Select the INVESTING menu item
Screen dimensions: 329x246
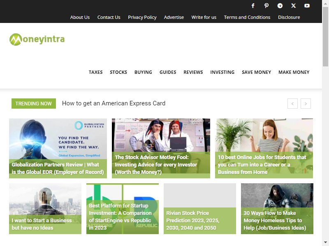pos(222,72)
